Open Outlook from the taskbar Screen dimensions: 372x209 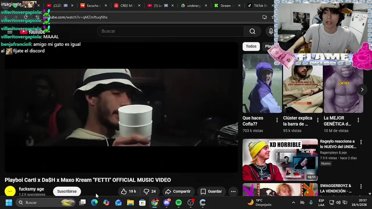(x=118, y=202)
